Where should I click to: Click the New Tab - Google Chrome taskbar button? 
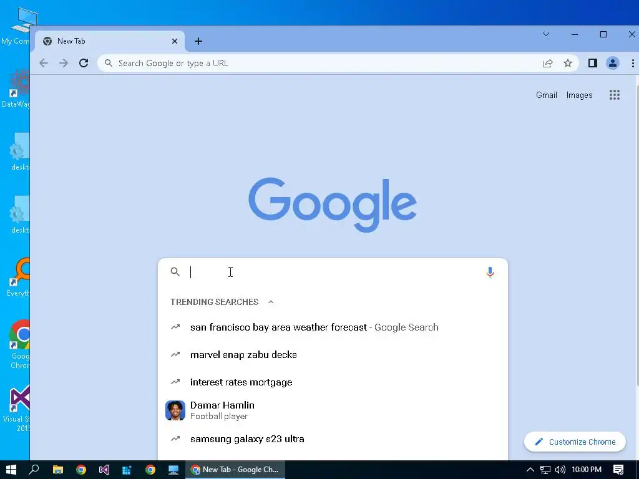click(x=235, y=470)
